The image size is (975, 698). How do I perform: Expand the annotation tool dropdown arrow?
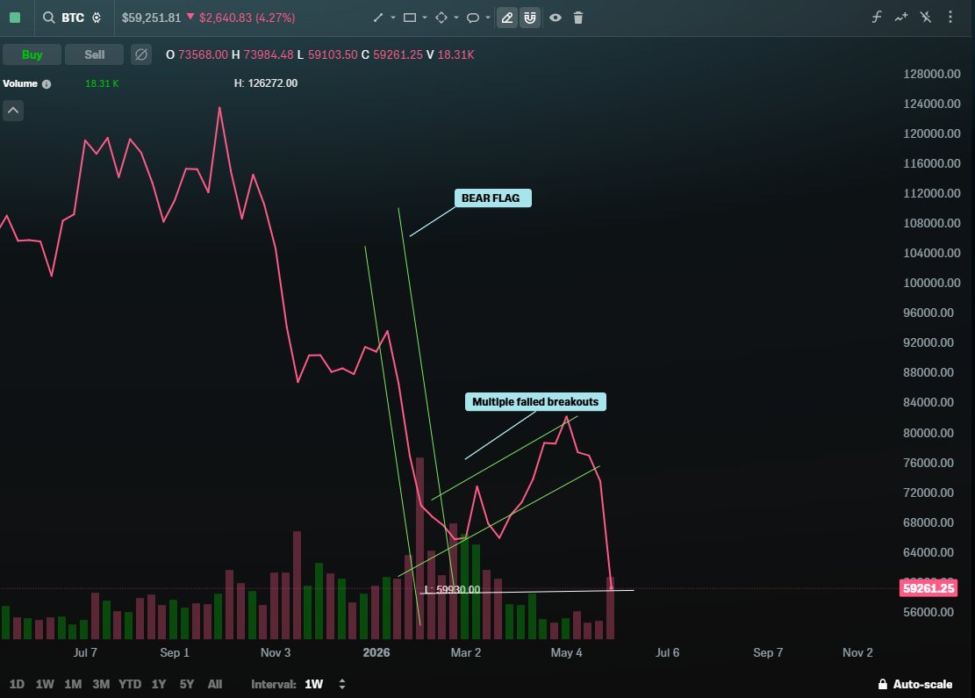(x=488, y=18)
